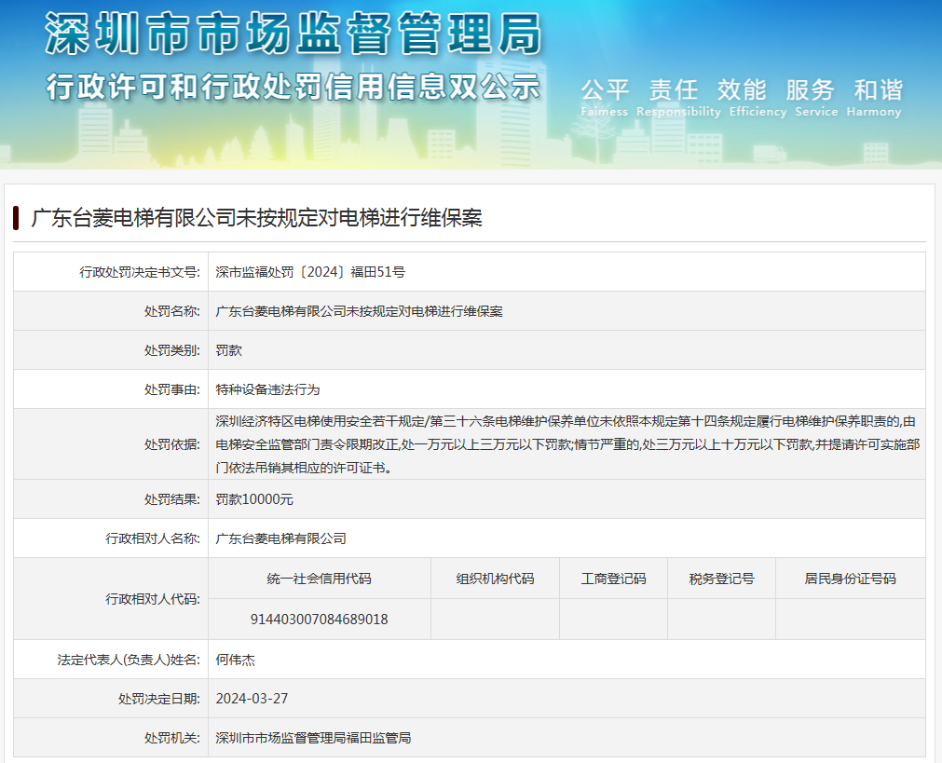Select the 罚款10000元 result value

(x=254, y=499)
